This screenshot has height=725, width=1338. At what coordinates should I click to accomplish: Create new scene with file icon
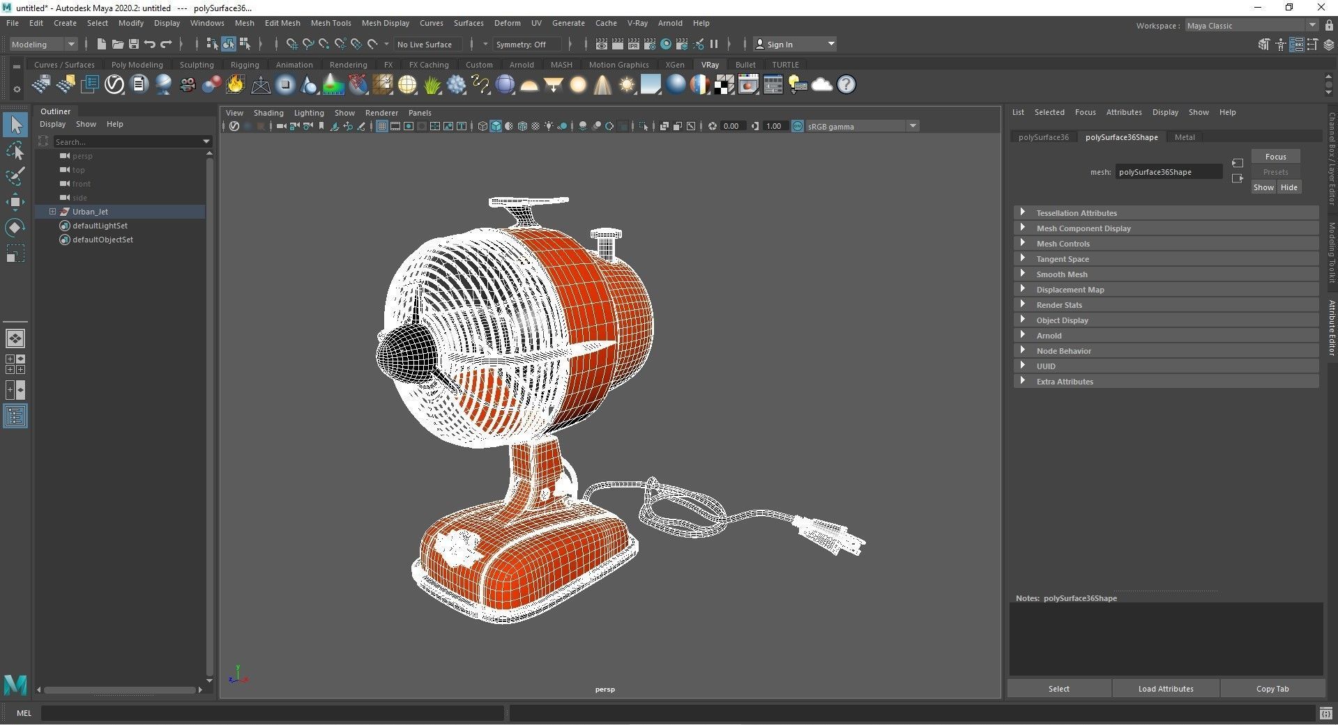click(x=102, y=44)
